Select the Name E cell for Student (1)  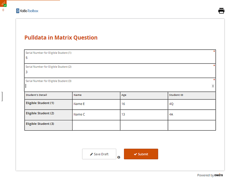(x=96, y=104)
